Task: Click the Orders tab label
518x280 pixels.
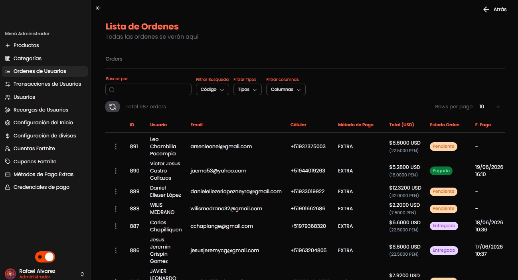Action: point(114,59)
